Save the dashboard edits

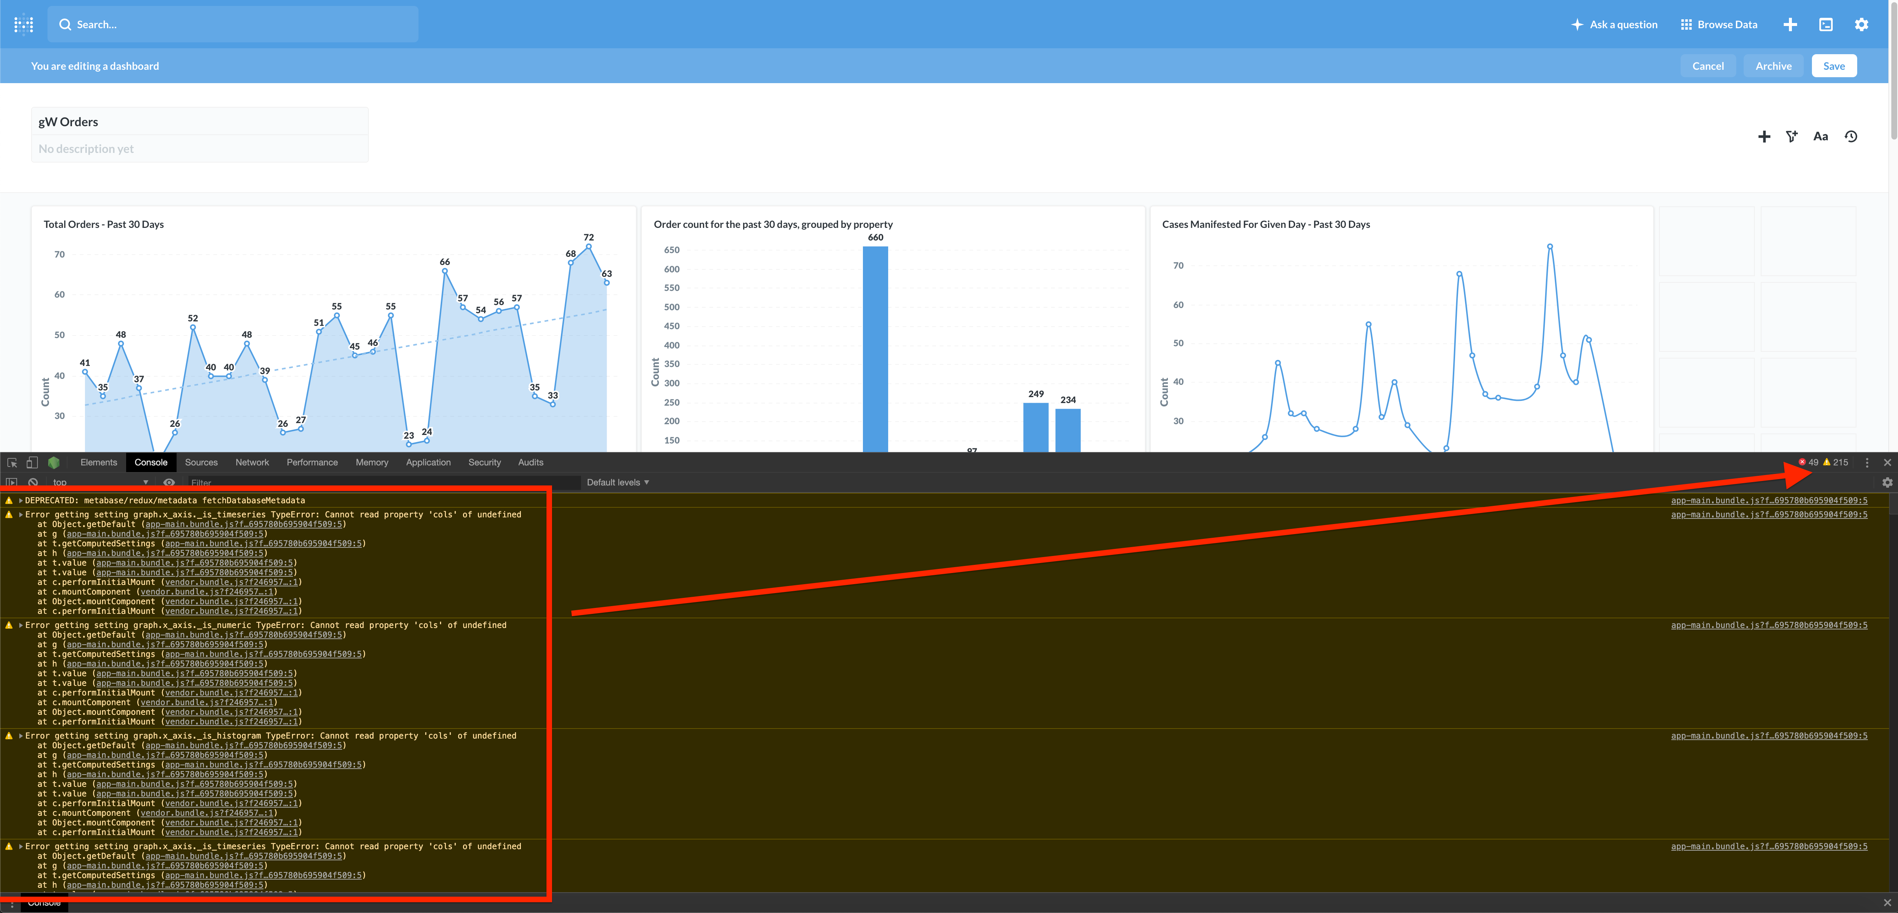1834,66
